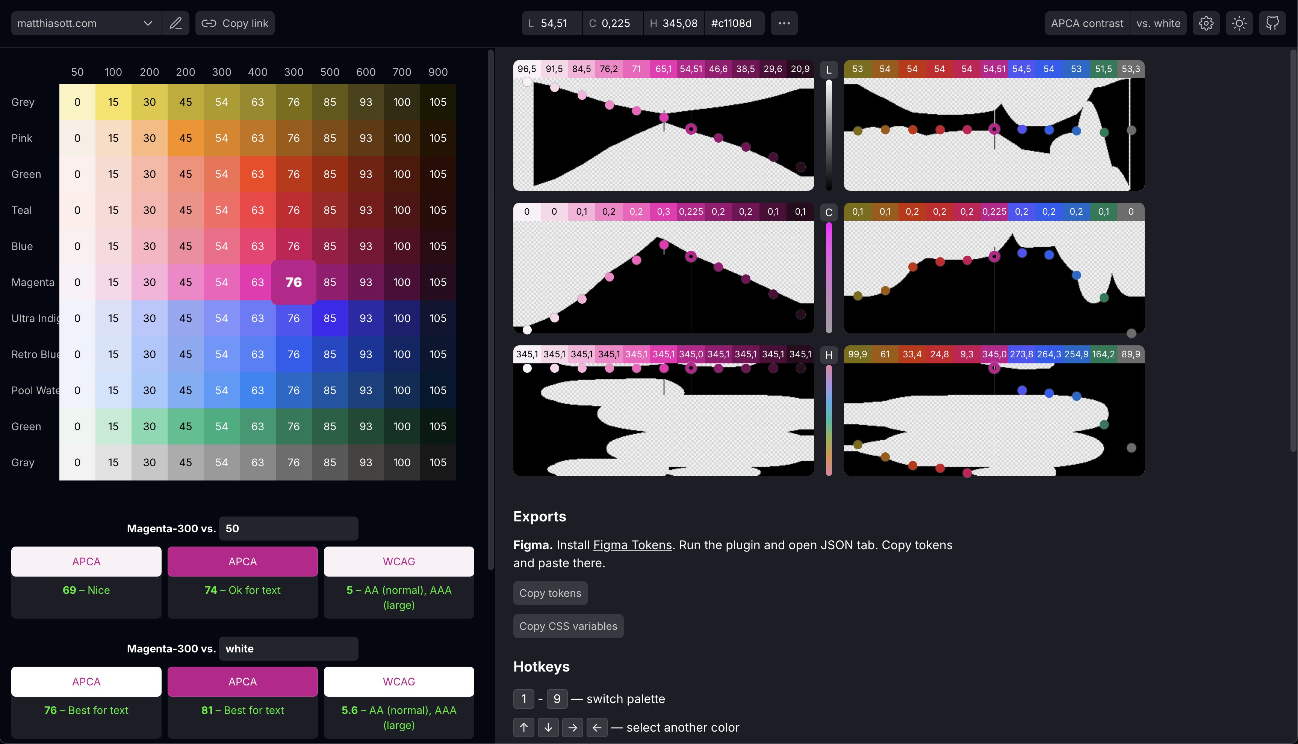This screenshot has height=744, width=1298.
Task: Click the 54,51 value in left lightness graph
Action: point(691,69)
